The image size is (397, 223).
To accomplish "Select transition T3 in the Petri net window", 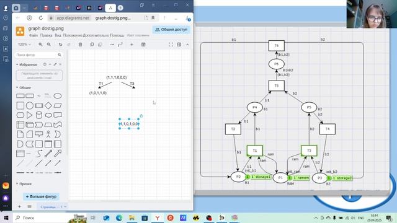I will (x=309, y=151).
